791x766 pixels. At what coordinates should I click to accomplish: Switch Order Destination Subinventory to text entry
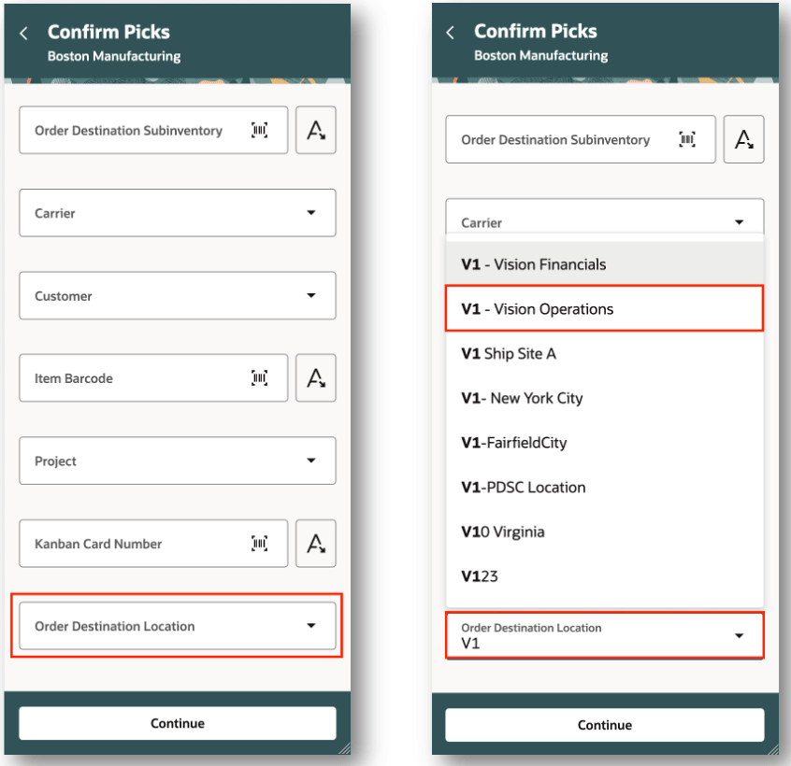(315, 130)
